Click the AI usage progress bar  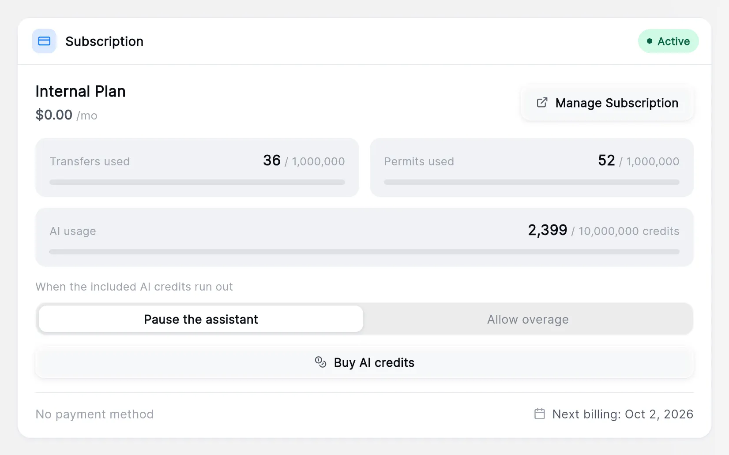(x=364, y=252)
